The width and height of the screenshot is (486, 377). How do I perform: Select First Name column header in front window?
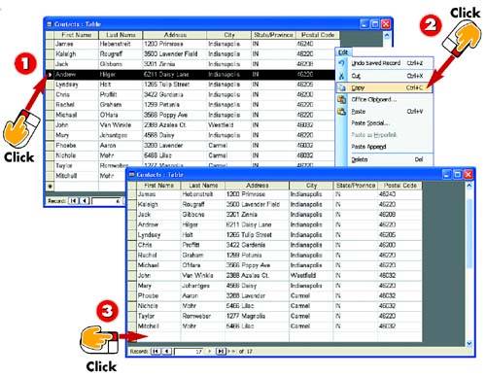[x=158, y=186]
